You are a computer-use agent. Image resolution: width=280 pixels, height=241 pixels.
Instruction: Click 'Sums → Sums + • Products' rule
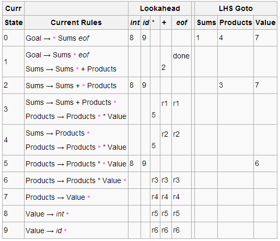71,86
